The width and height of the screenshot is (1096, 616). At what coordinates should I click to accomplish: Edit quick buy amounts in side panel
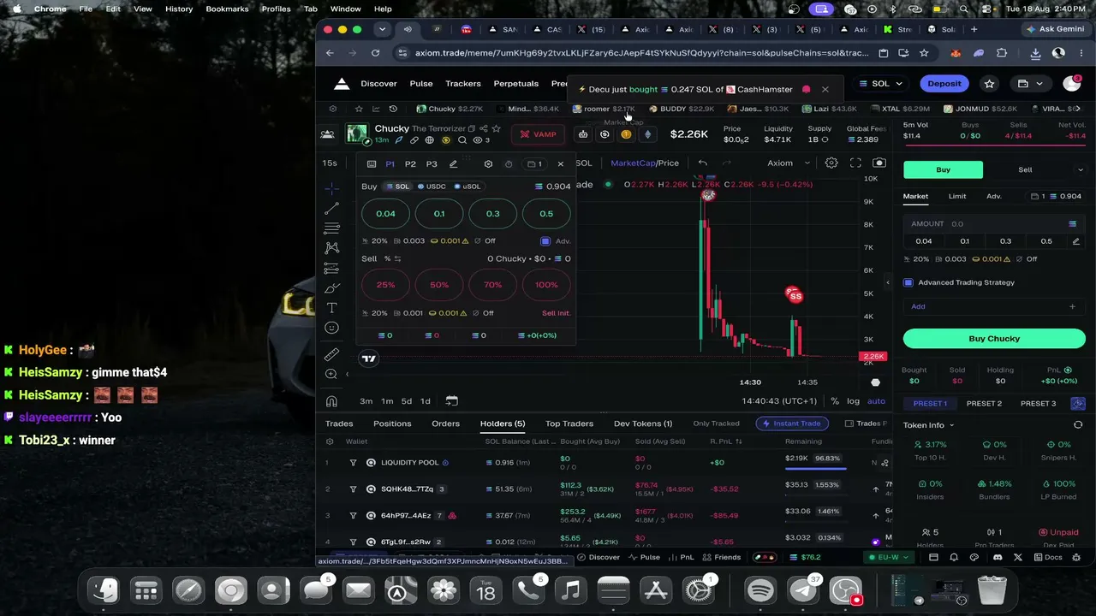1076,241
